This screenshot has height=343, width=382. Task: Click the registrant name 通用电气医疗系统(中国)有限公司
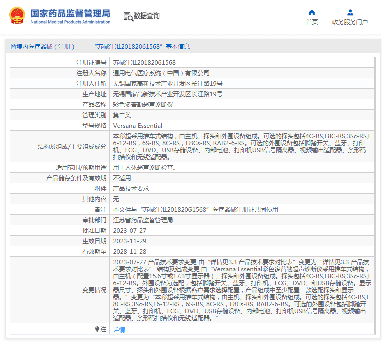(x=161, y=73)
